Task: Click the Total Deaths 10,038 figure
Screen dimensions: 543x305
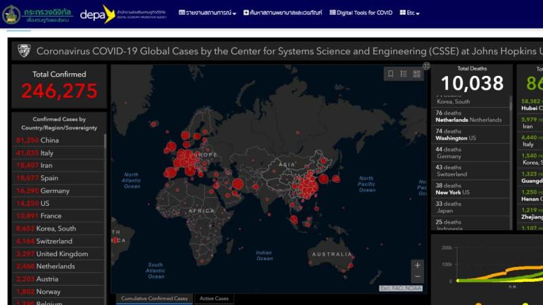Action: tap(472, 83)
